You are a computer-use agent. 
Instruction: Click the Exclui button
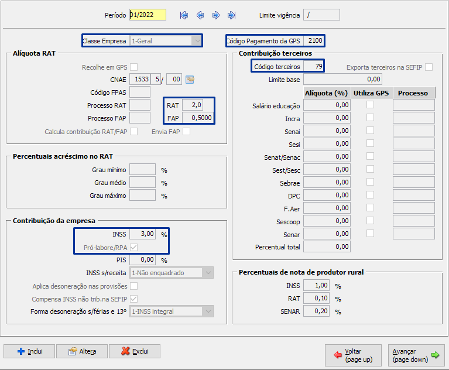pos(134,351)
